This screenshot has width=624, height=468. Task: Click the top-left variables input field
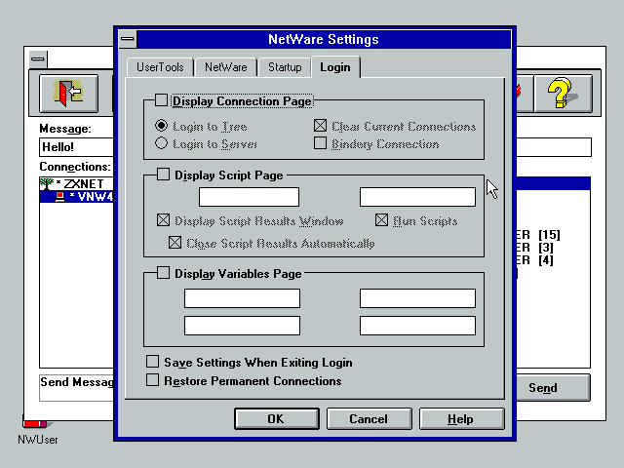pos(242,298)
